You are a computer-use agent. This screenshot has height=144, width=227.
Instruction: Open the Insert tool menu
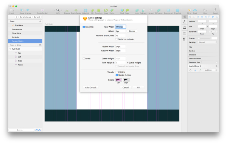click(x=12, y=10)
